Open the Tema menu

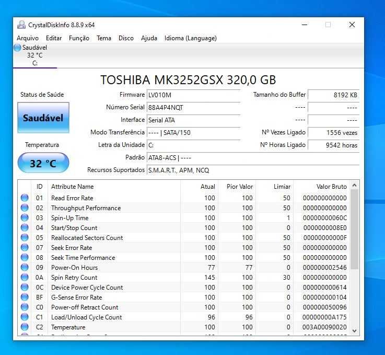tap(104, 38)
